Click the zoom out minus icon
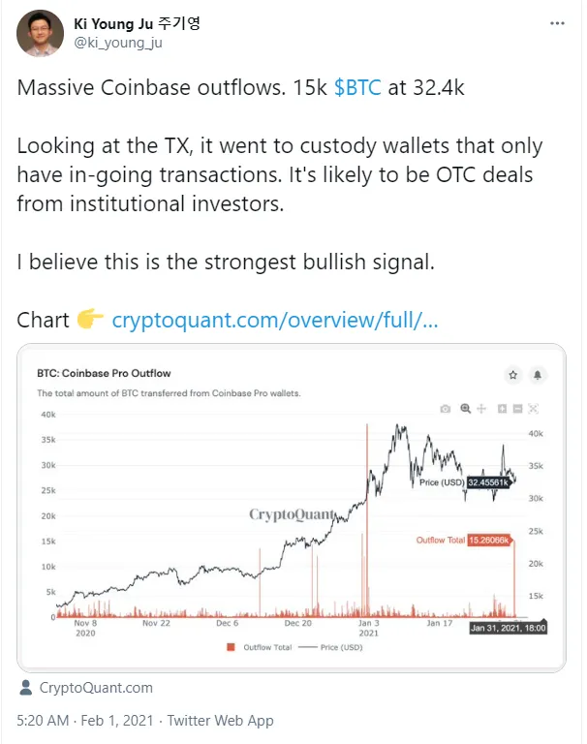Viewport: 587px width, 744px height. coord(517,409)
